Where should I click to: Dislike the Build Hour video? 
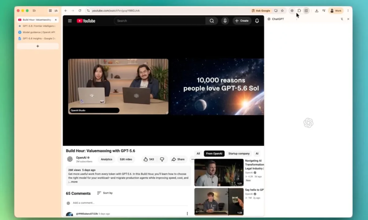click(162, 159)
